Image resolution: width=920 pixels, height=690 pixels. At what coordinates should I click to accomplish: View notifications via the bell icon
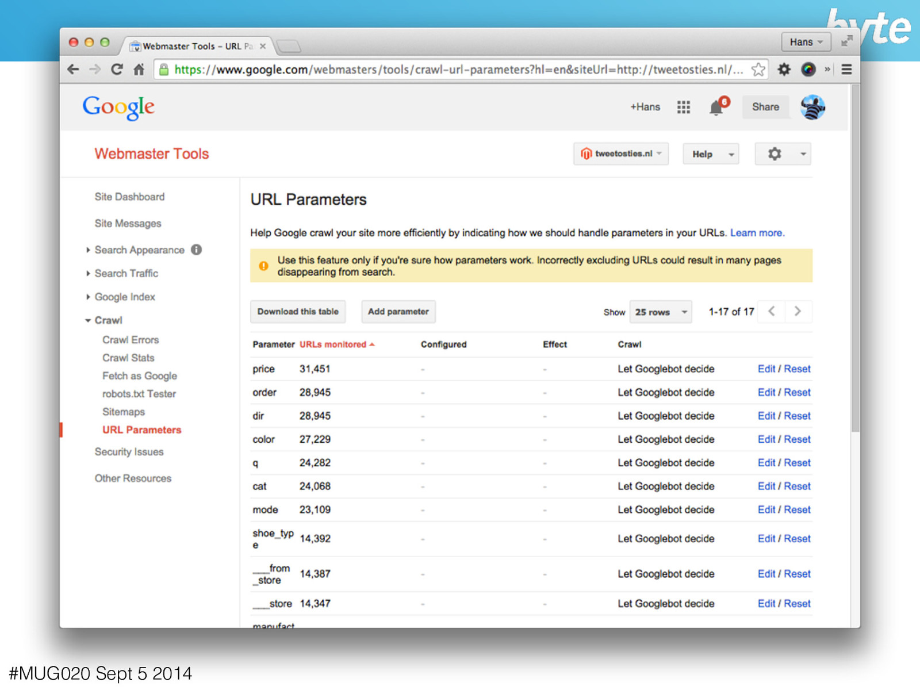[716, 107]
